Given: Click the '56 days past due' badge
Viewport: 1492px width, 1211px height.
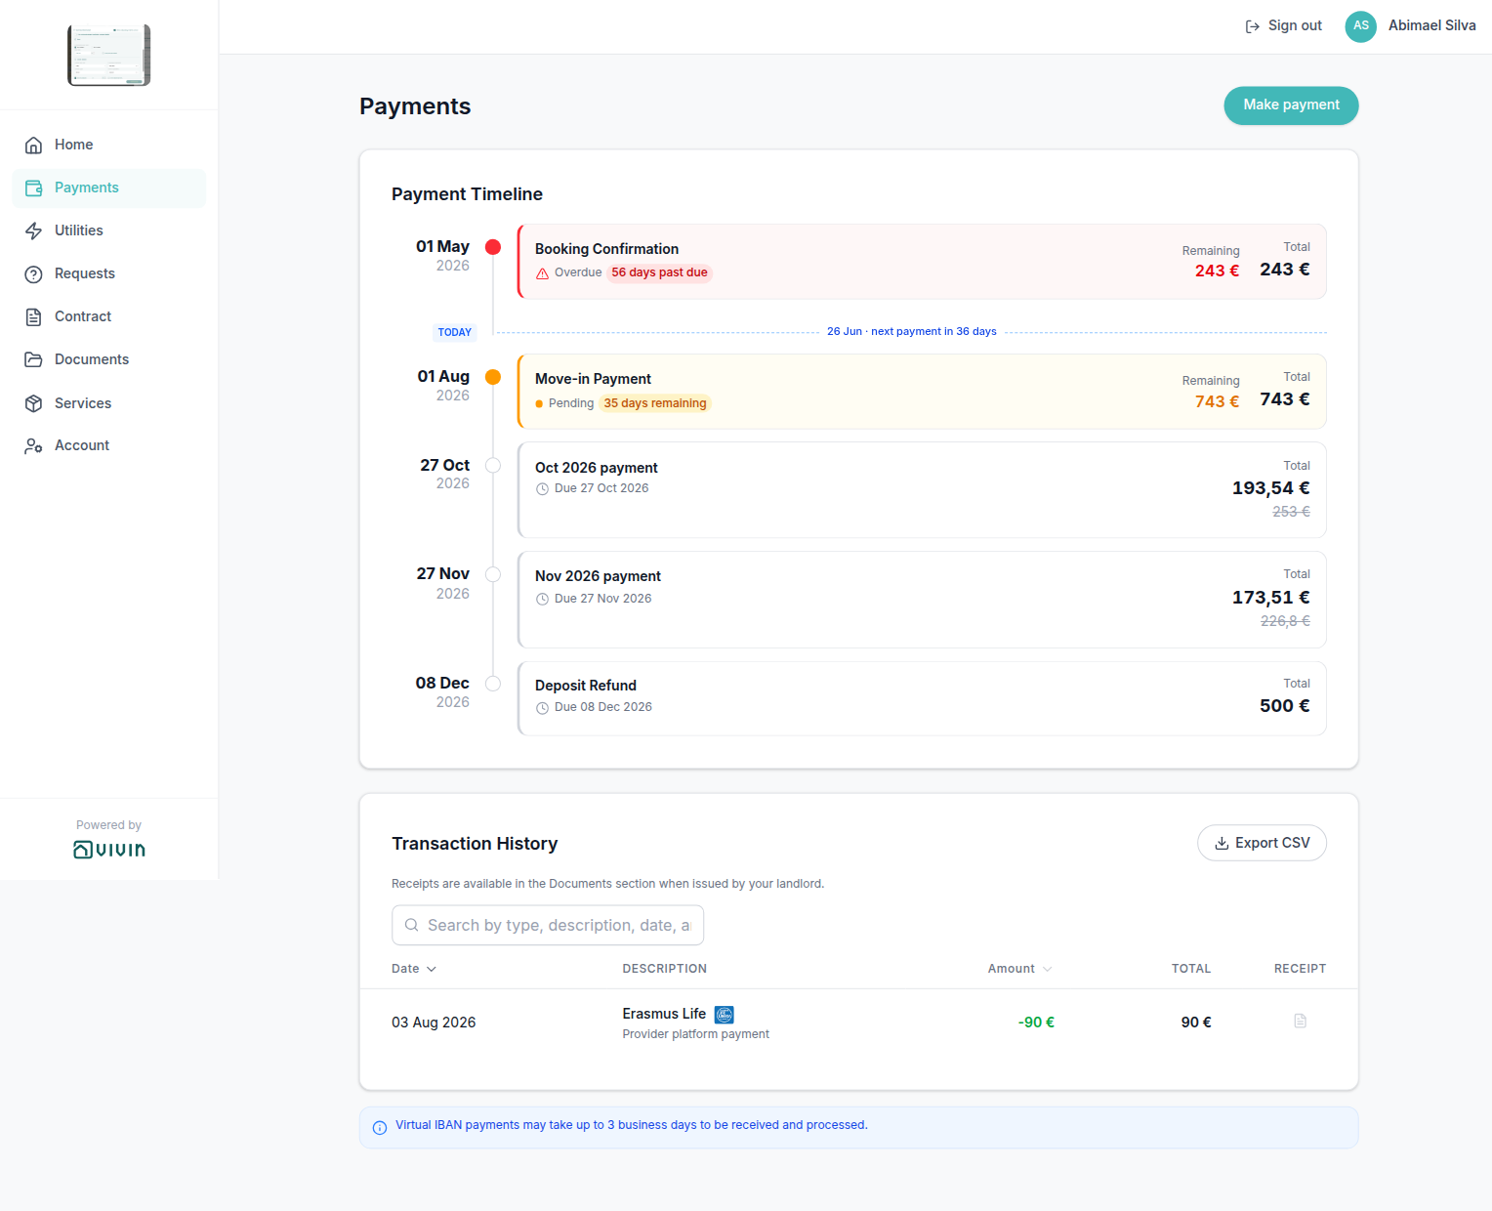Looking at the screenshot, I should [660, 273].
